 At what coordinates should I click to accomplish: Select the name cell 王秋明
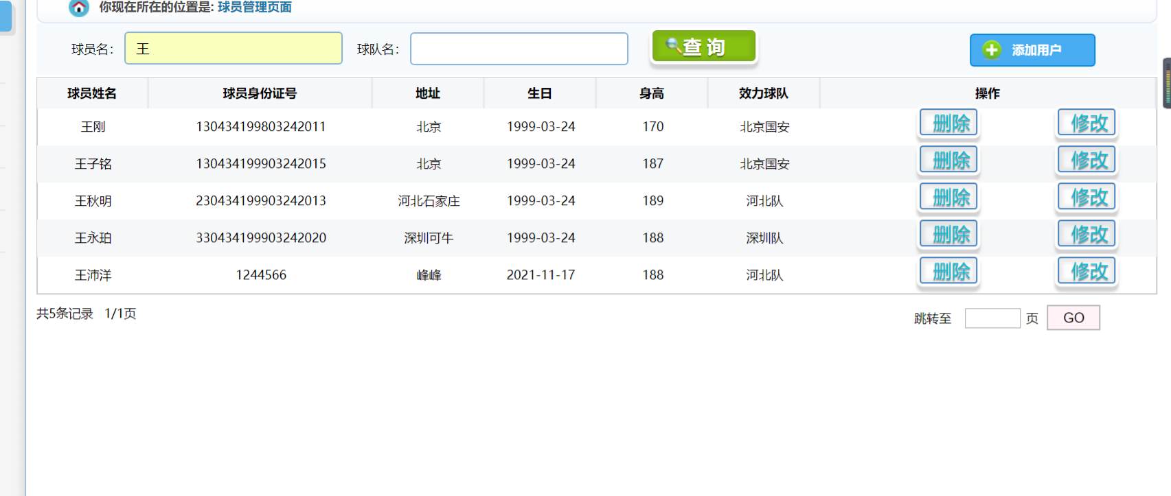tap(93, 201)
